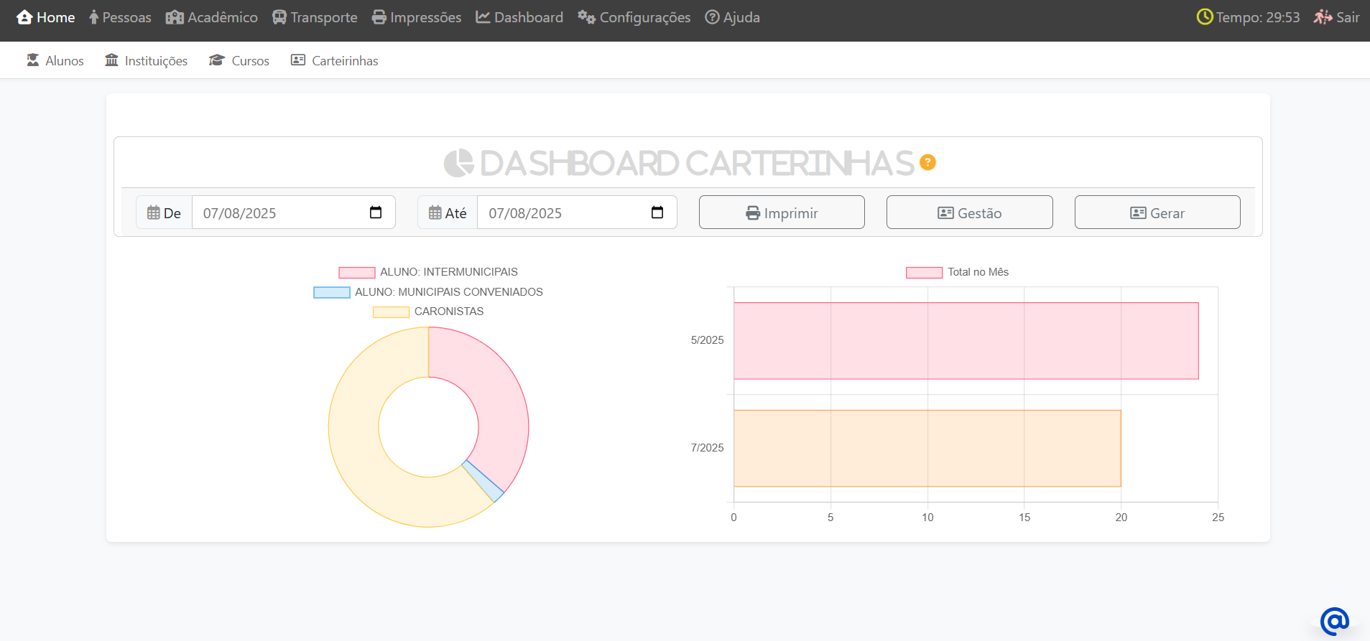Click the orange help question mark icon

[927, 163]
